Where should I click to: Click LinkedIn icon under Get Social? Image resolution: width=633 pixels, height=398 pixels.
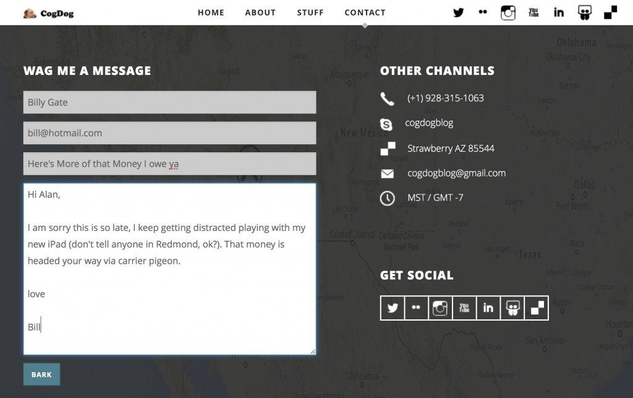click(x=488, y=308)
